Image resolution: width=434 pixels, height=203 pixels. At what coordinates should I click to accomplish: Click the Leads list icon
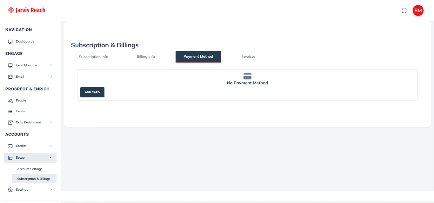coord(10,111)
